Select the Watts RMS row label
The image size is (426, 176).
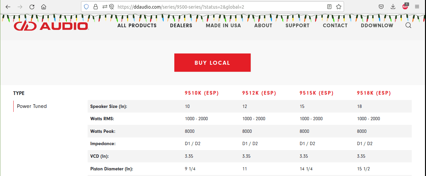pos(102,119)
